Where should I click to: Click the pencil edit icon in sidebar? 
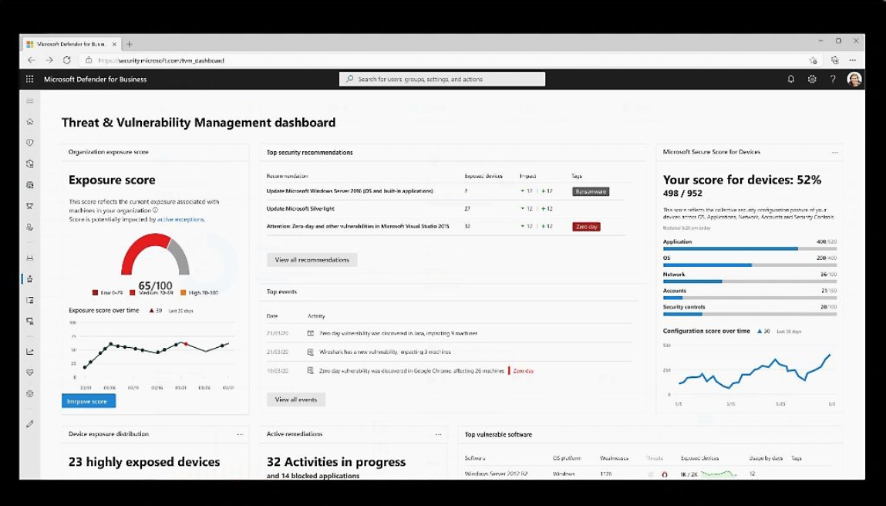[30, 424]
